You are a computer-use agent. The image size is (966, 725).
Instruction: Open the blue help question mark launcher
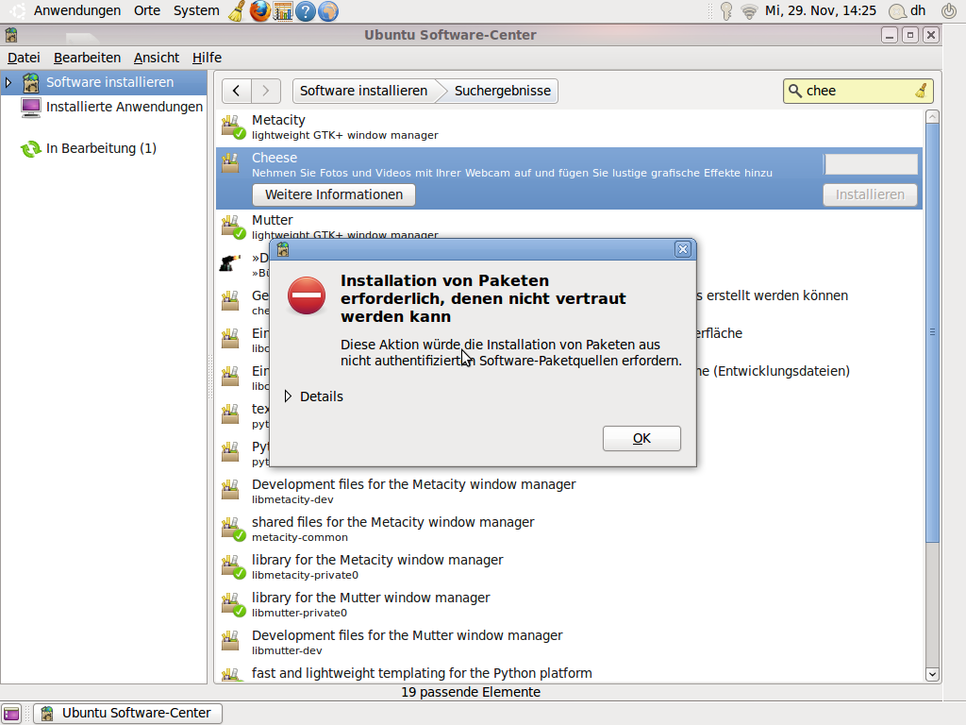point(305,10)
